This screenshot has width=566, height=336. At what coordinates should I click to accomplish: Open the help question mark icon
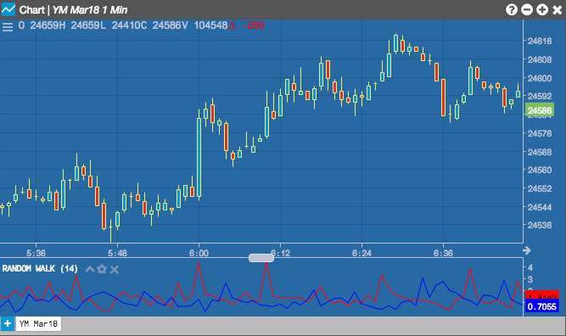[512, 9]
